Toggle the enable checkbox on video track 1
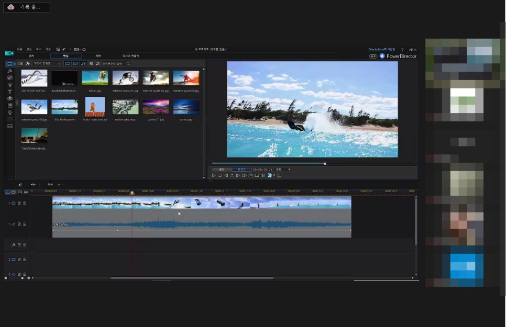The height and width of the screenshot is (327, 506). [x=19, y=203]
